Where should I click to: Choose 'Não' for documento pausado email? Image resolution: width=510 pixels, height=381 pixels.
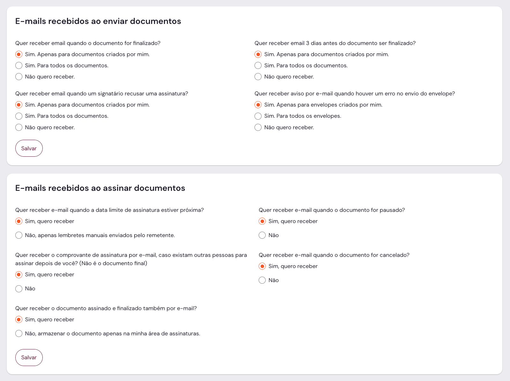262,235
